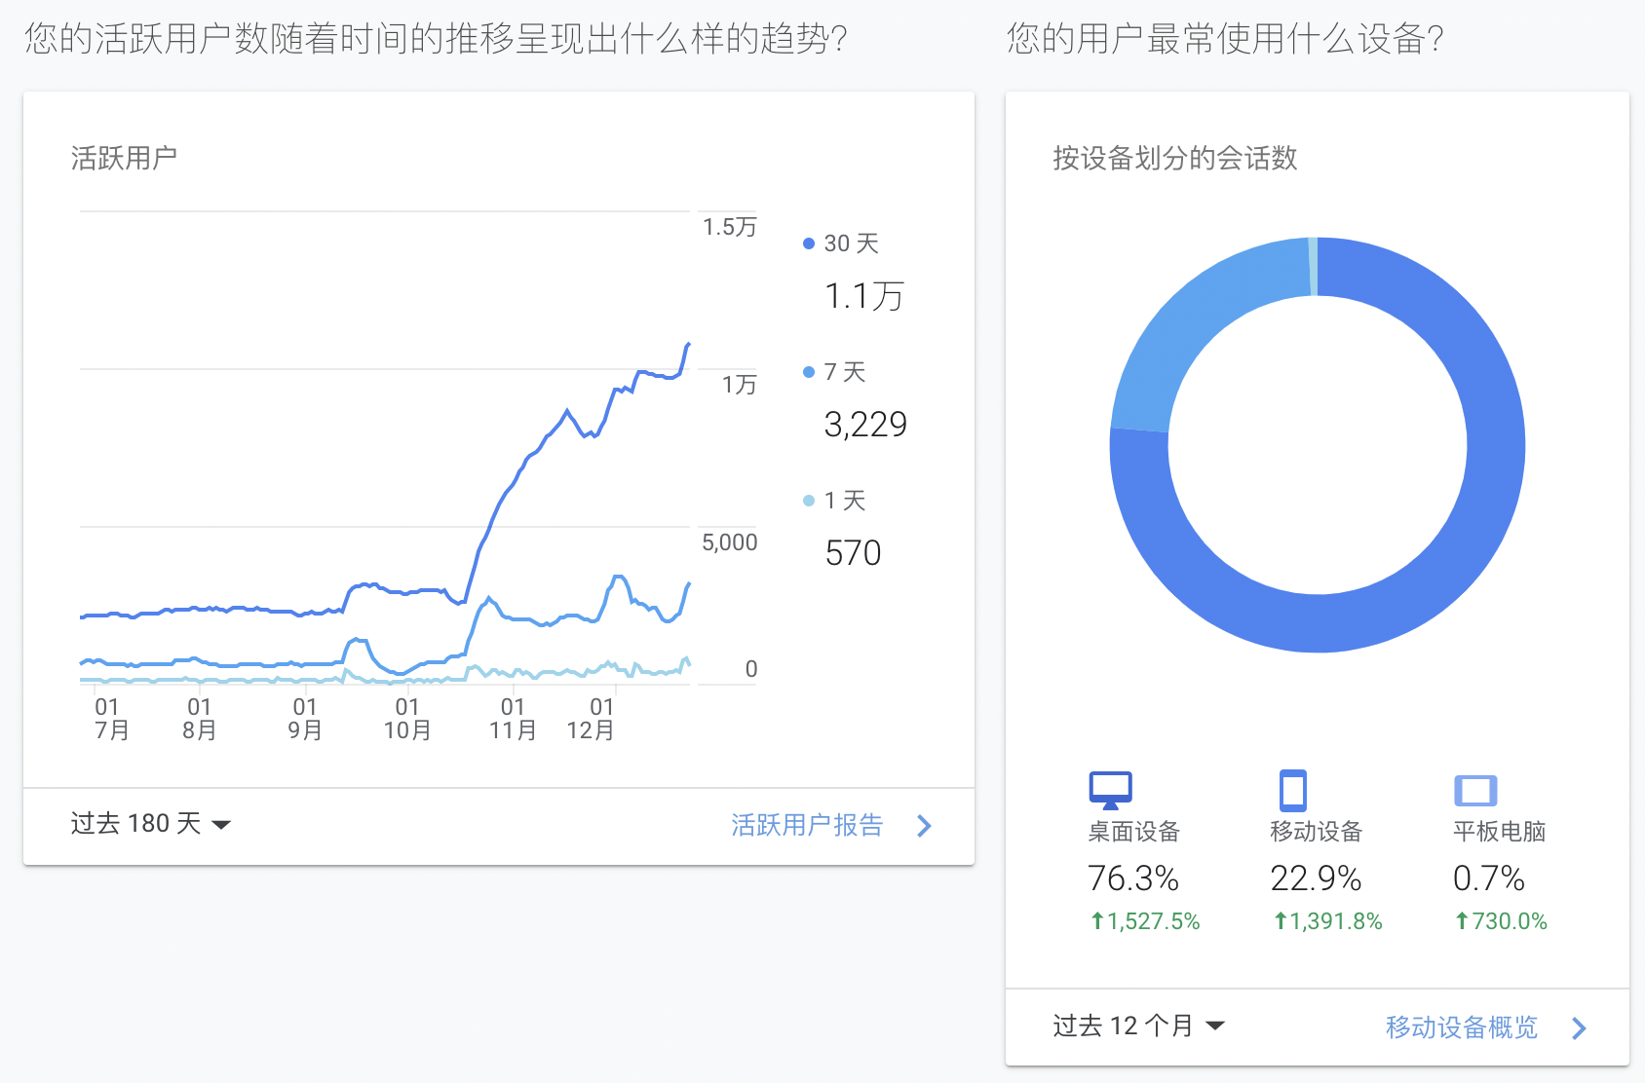1645x1083 pixels.
Task: Click the 7 天 legend dot
Action: tap(808, 372)
